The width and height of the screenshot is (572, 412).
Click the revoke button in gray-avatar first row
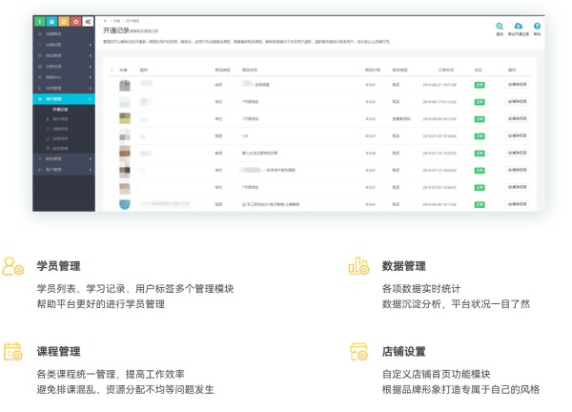518,84
